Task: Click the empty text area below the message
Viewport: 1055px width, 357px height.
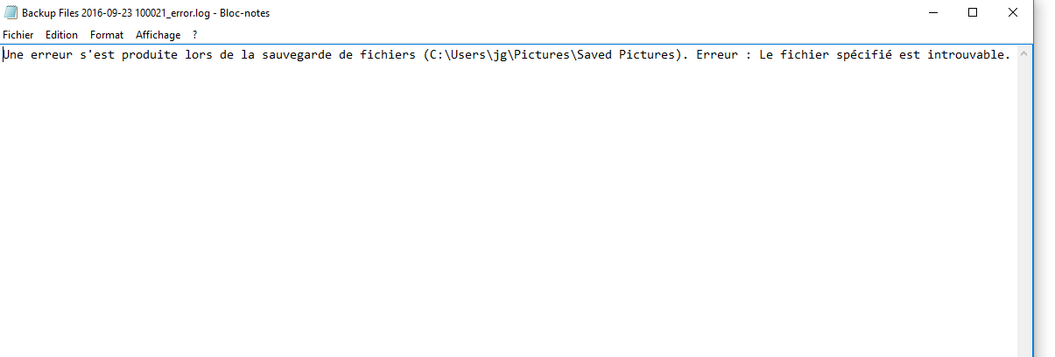Action: click(508, 210)
